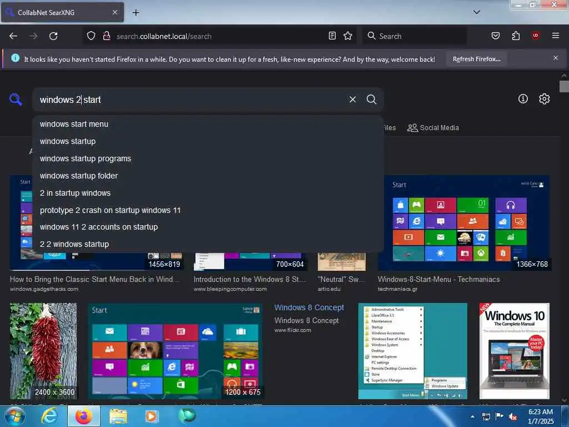Image resolution: width=569 pixels, height=427 pixels.
Task: Open the 1366×768 Windows 8 Start thumbnail
Action: click(x=463, y=223)
